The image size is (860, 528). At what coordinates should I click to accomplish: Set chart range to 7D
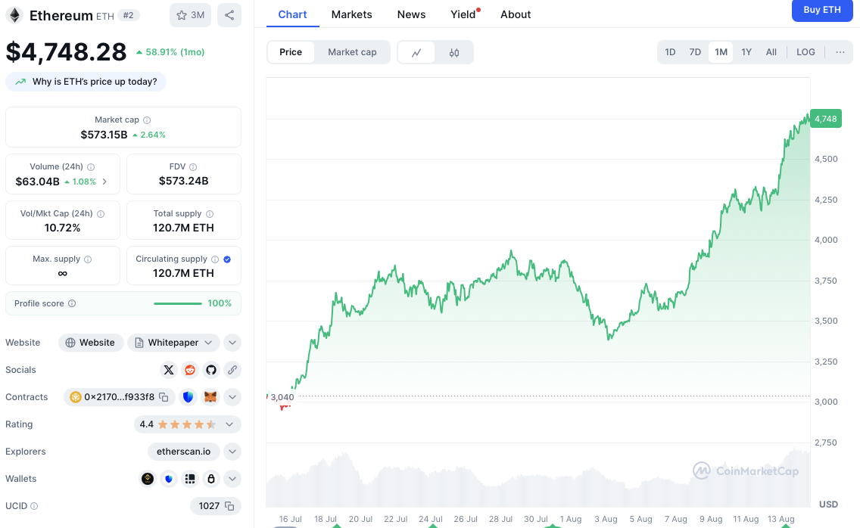pos(695,52)
